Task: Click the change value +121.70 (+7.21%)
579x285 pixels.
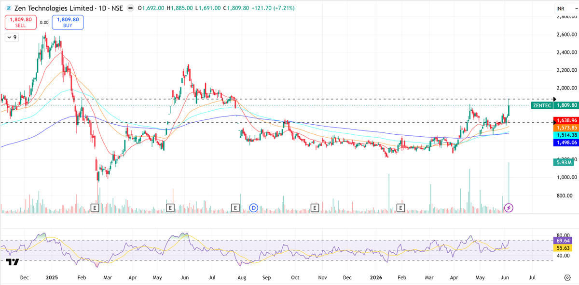Action: pos(273,8)
